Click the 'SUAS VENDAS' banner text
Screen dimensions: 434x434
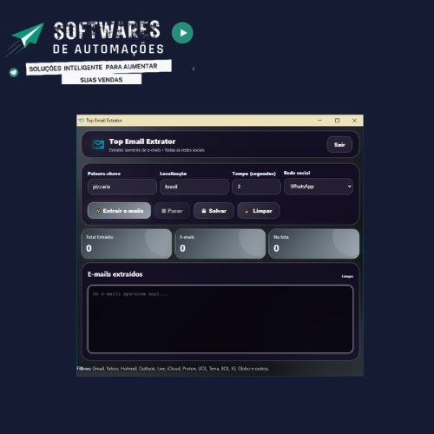102,80
